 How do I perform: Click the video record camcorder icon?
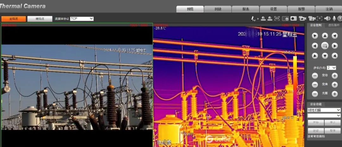coord(302,19)
